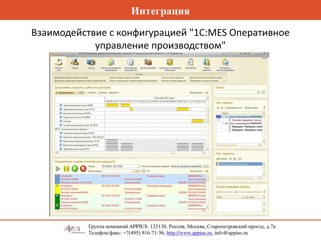Collapse План производства: Вариант 1 tree node
Screen dimensions: 321x240
coord(56,129)
